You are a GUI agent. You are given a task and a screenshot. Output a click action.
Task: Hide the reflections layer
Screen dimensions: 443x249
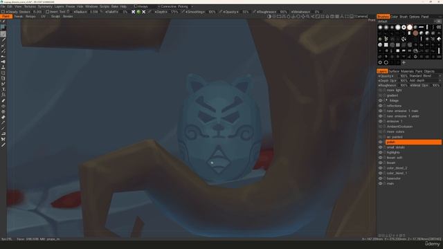coord(380,106)
